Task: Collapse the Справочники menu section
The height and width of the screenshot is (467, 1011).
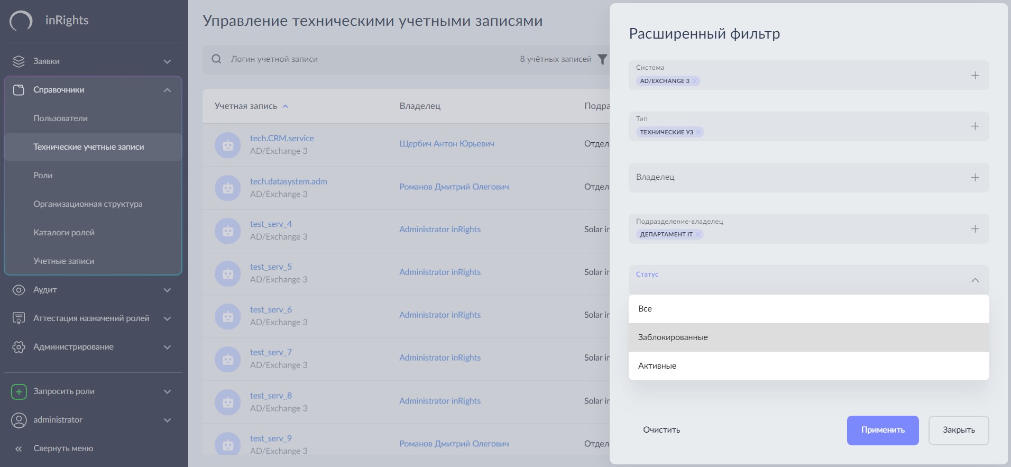Action: point(167,90)
